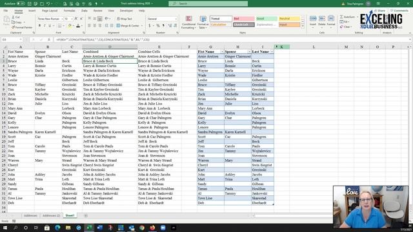Switch to the Page Layout tab

[x=50, y=11]
